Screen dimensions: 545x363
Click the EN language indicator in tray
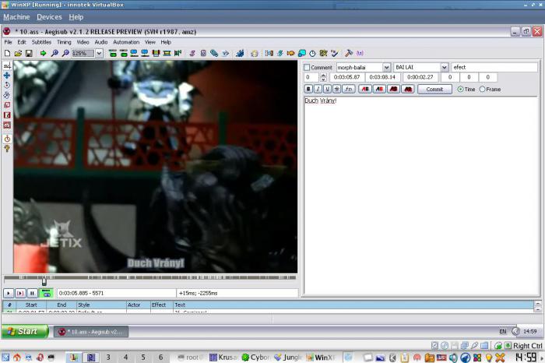[503, 331]
